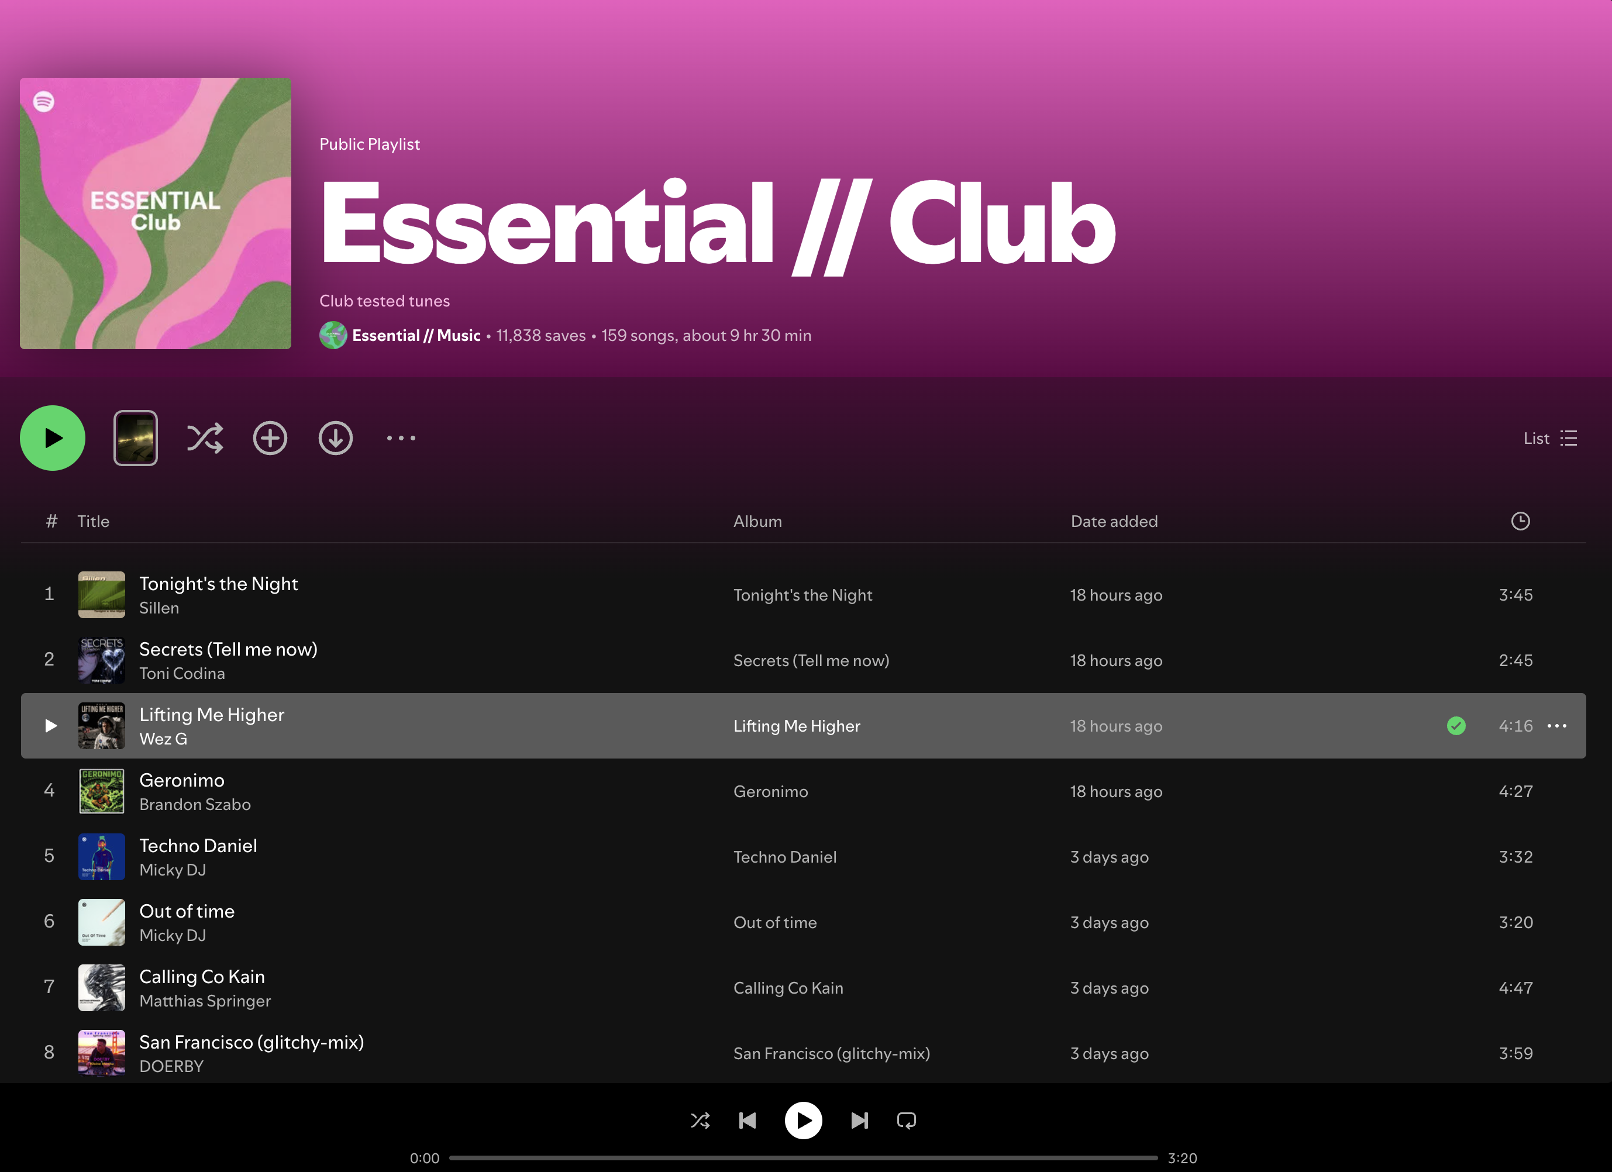Click the # column header
The image size is (1612, 1172).
coord(51,521)
